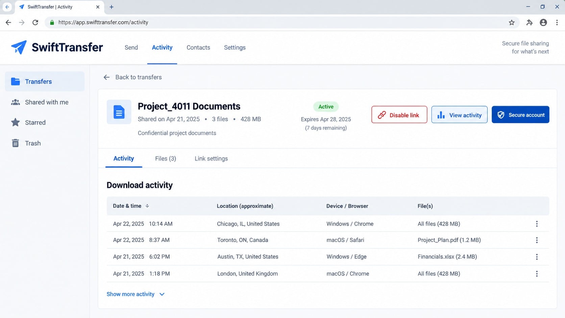Open the tab search arrow at far left
Viewport: 565px width, 318px height.
[7, 7]
